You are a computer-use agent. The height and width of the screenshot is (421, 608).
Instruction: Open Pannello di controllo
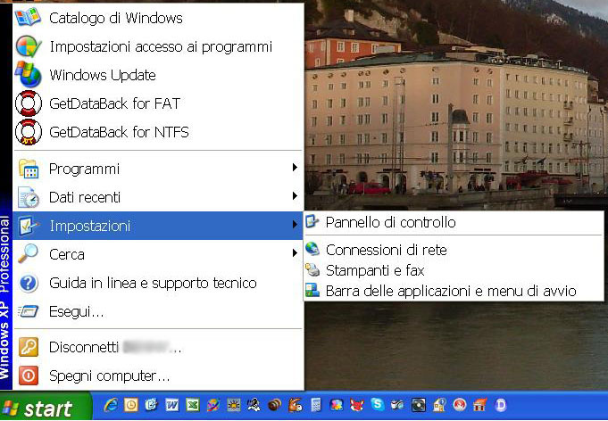coord(454,222)
